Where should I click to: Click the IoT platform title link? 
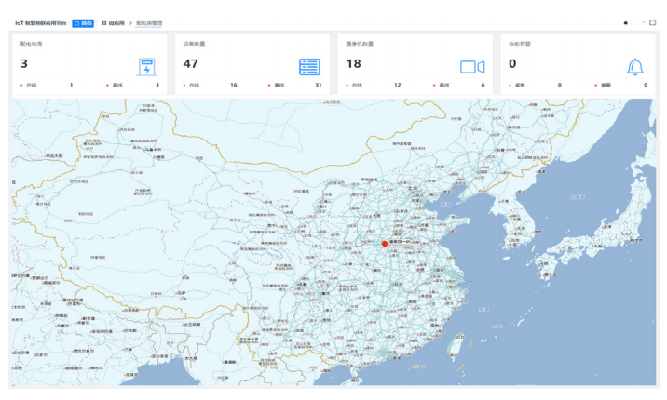[x=40, y=22]
